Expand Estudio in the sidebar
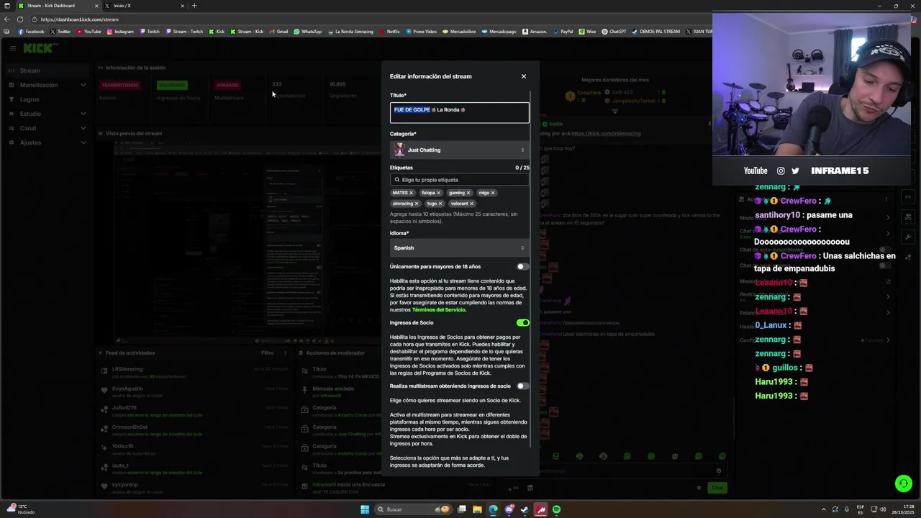Image resolution: width=921 pixels, height=518 pixels. [47, 114]
